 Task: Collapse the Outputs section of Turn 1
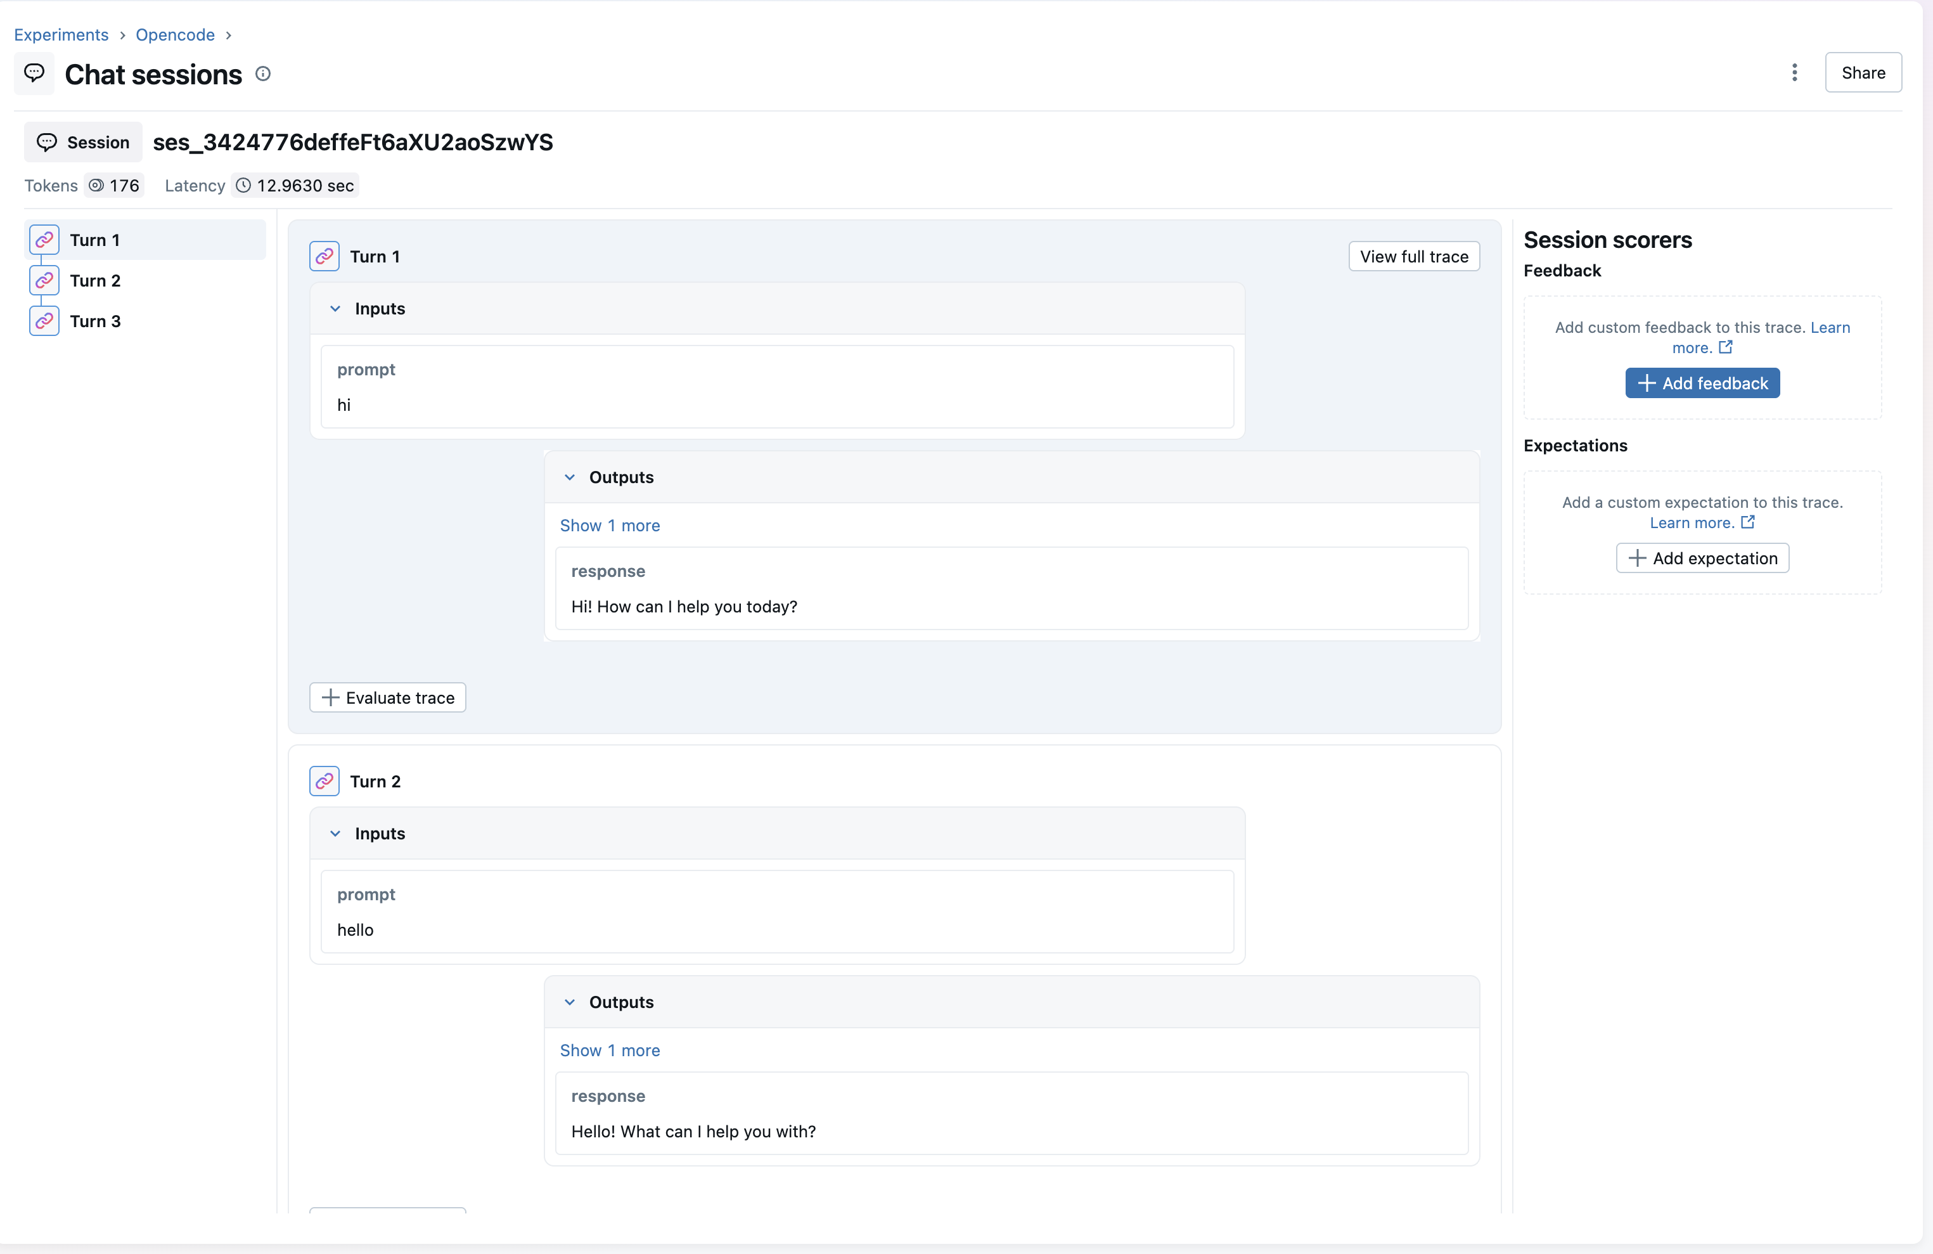click(570, 477)
